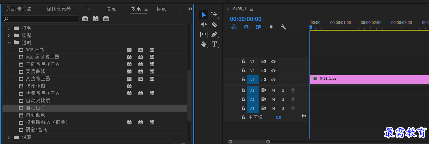Collapse the 过时 effects folder
Screen dimensions: 429x144
click(9, 43)
